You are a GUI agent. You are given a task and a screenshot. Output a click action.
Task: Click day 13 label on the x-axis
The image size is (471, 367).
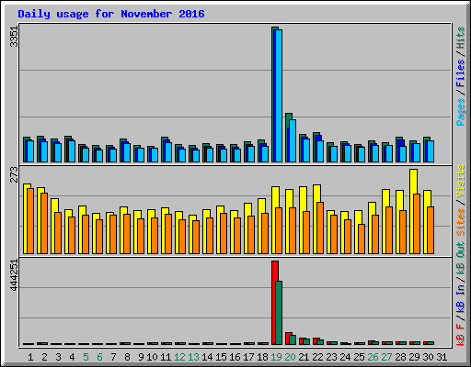pyautogui.click(x=193, y=357)
